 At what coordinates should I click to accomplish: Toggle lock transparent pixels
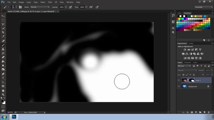coord(184,75)
